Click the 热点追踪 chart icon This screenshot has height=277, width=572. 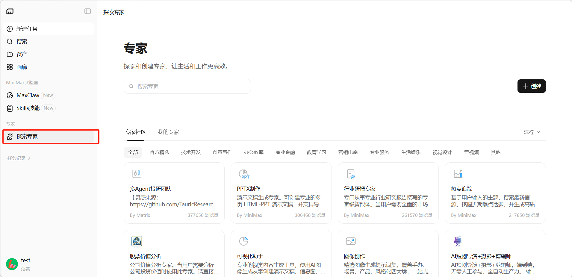pos(458,174)
